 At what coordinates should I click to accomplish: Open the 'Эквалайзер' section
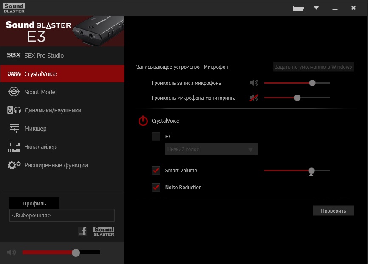point(62,147)
